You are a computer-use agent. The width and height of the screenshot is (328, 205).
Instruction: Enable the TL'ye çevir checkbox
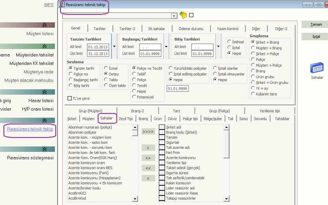70,98
